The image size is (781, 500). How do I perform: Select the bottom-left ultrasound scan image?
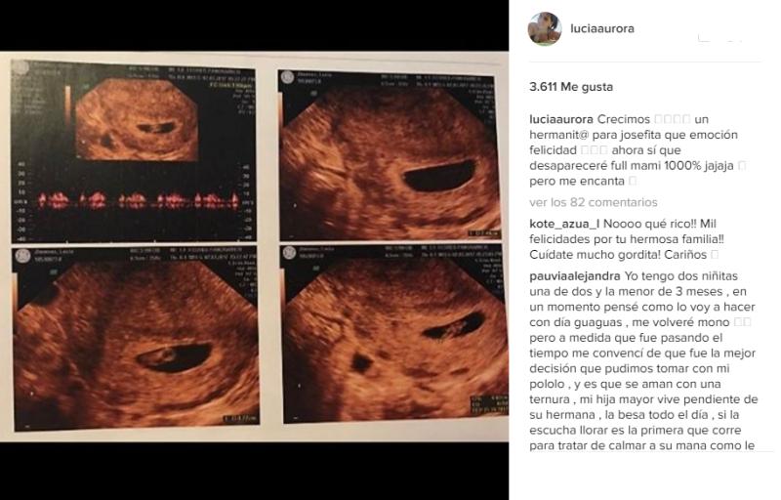136,338
